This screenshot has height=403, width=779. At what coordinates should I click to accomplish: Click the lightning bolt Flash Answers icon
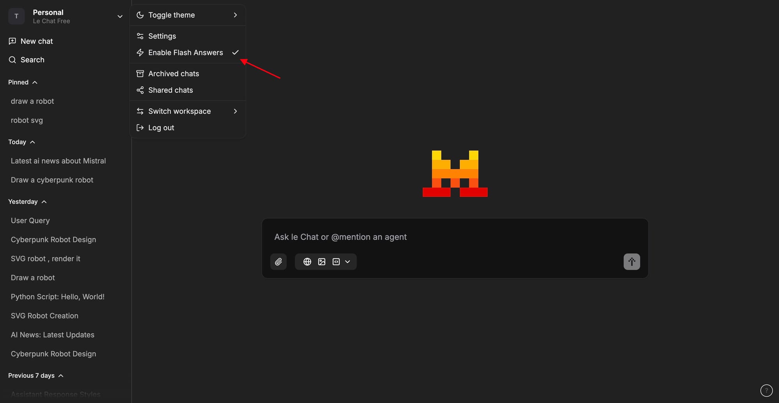coord(140,53)
